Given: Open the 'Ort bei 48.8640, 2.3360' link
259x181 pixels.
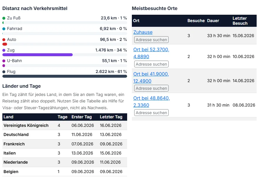Looking at the screenshot, I should point(152,102).
